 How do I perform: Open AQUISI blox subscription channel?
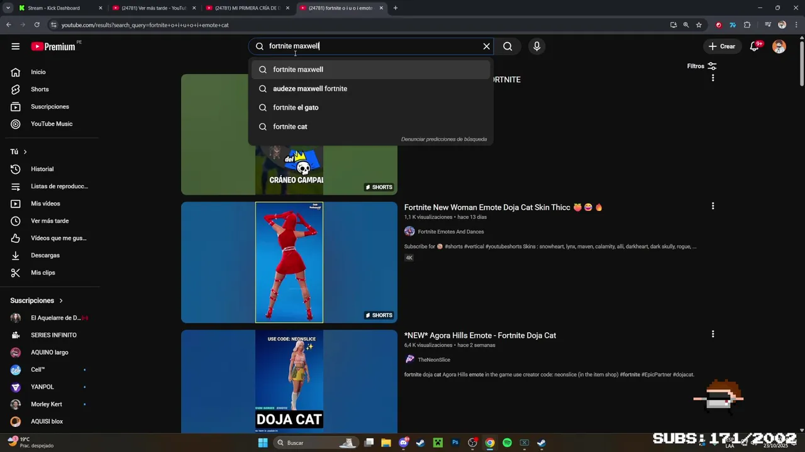(x=50, y=421)
